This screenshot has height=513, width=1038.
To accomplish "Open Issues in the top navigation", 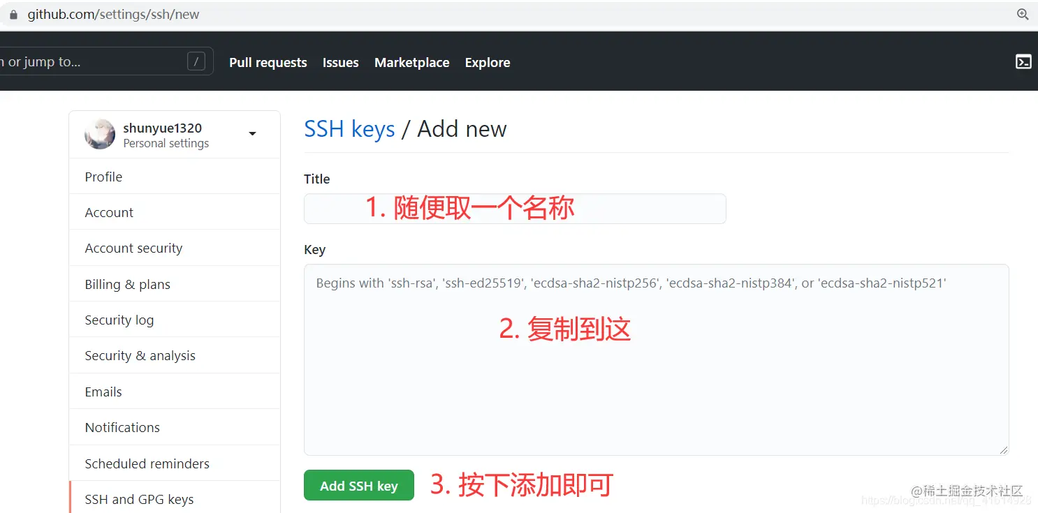I will click(x=341, y=62).
